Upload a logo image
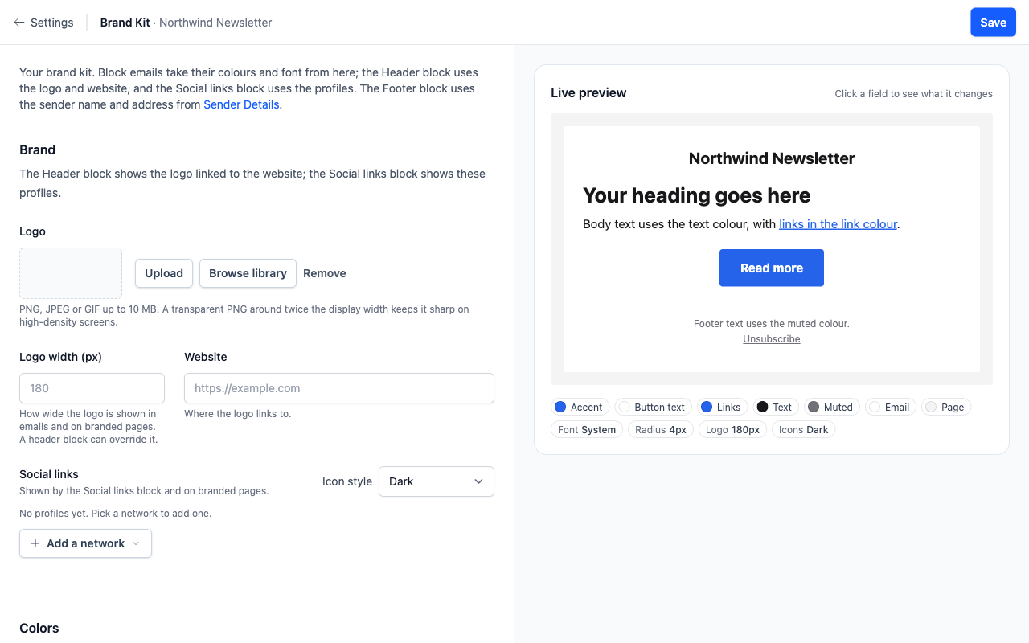This screenshot has width=1029, height=643. coord(164,273)
